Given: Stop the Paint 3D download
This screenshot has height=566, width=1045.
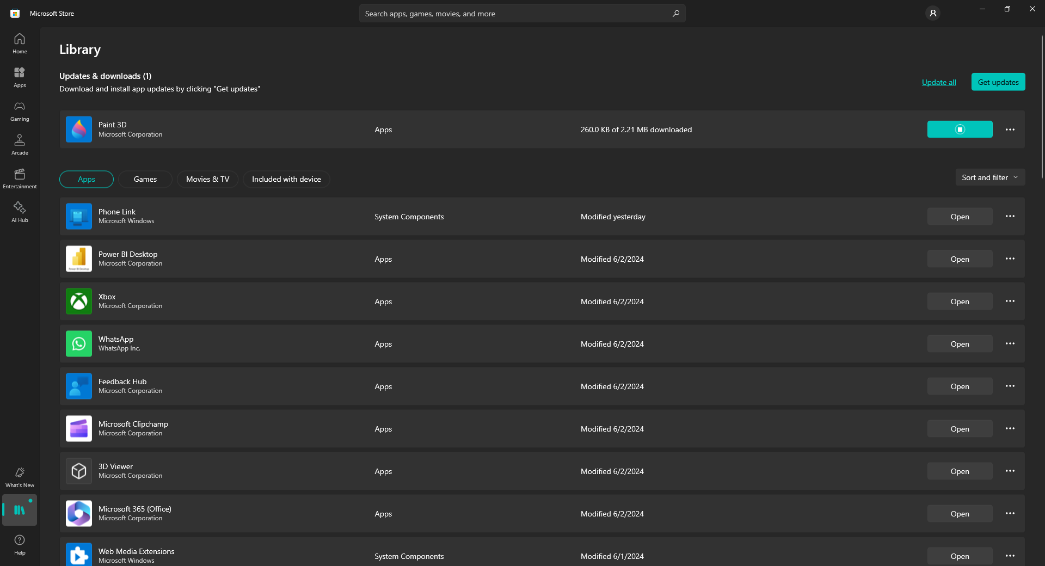Looking at the screenshot, I should click(x=960, y=130).
